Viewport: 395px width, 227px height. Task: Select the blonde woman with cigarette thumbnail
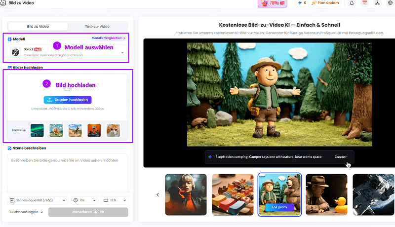(186, 194)
